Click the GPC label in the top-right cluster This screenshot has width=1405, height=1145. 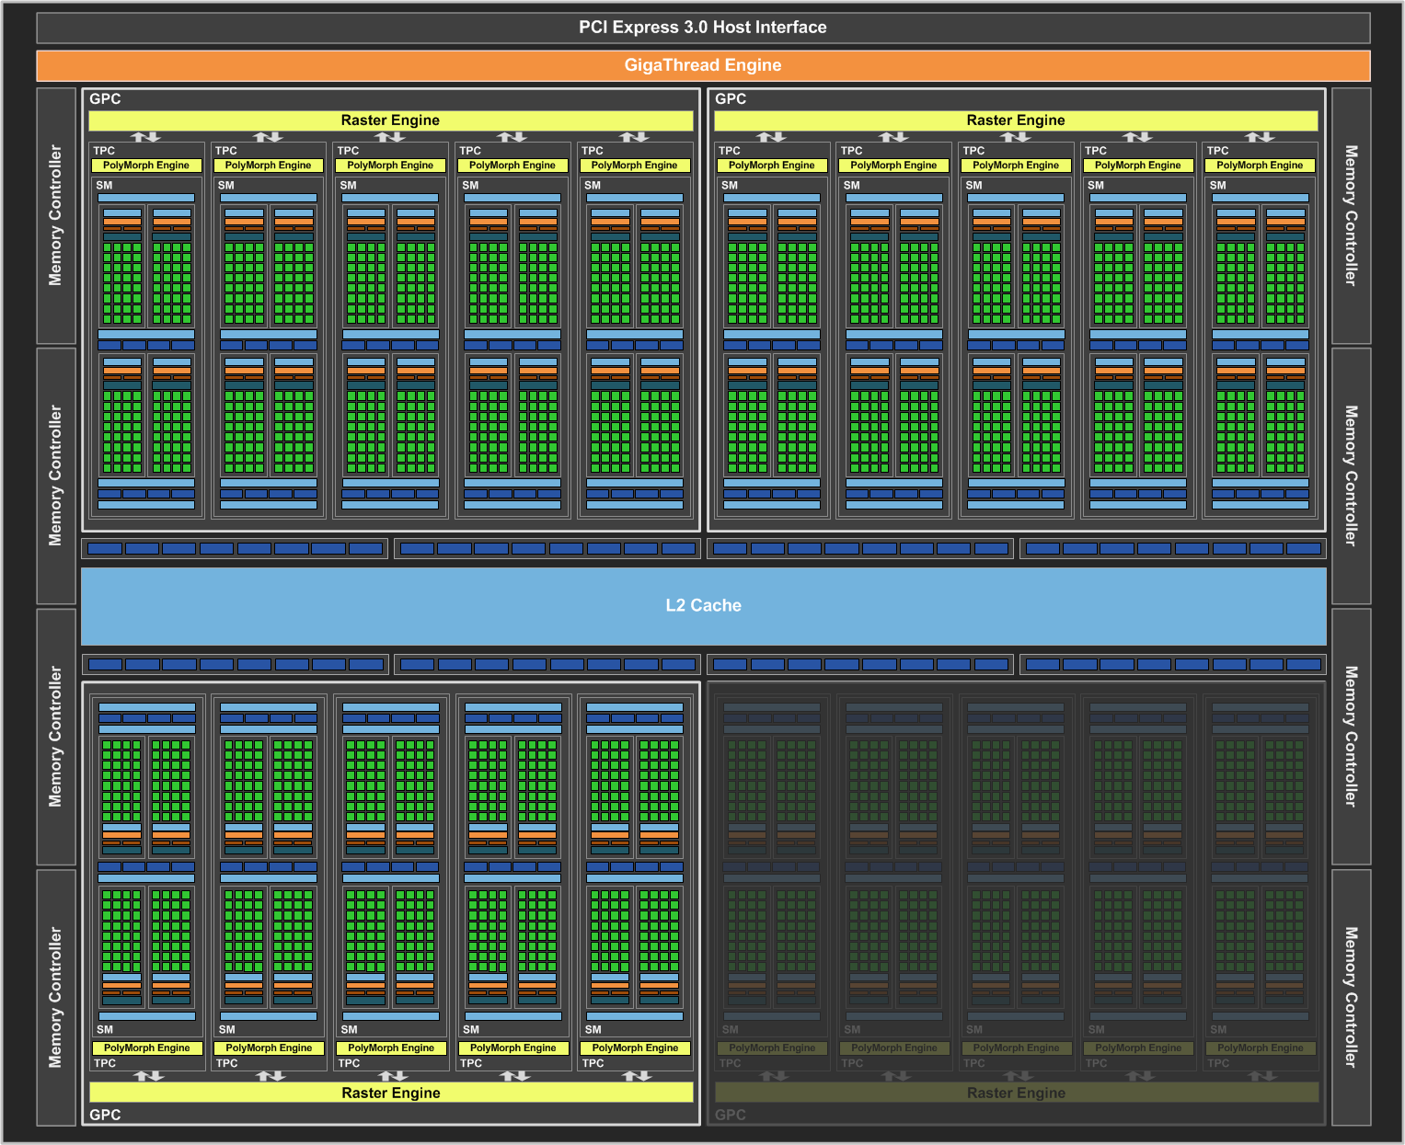click(731, 99)
